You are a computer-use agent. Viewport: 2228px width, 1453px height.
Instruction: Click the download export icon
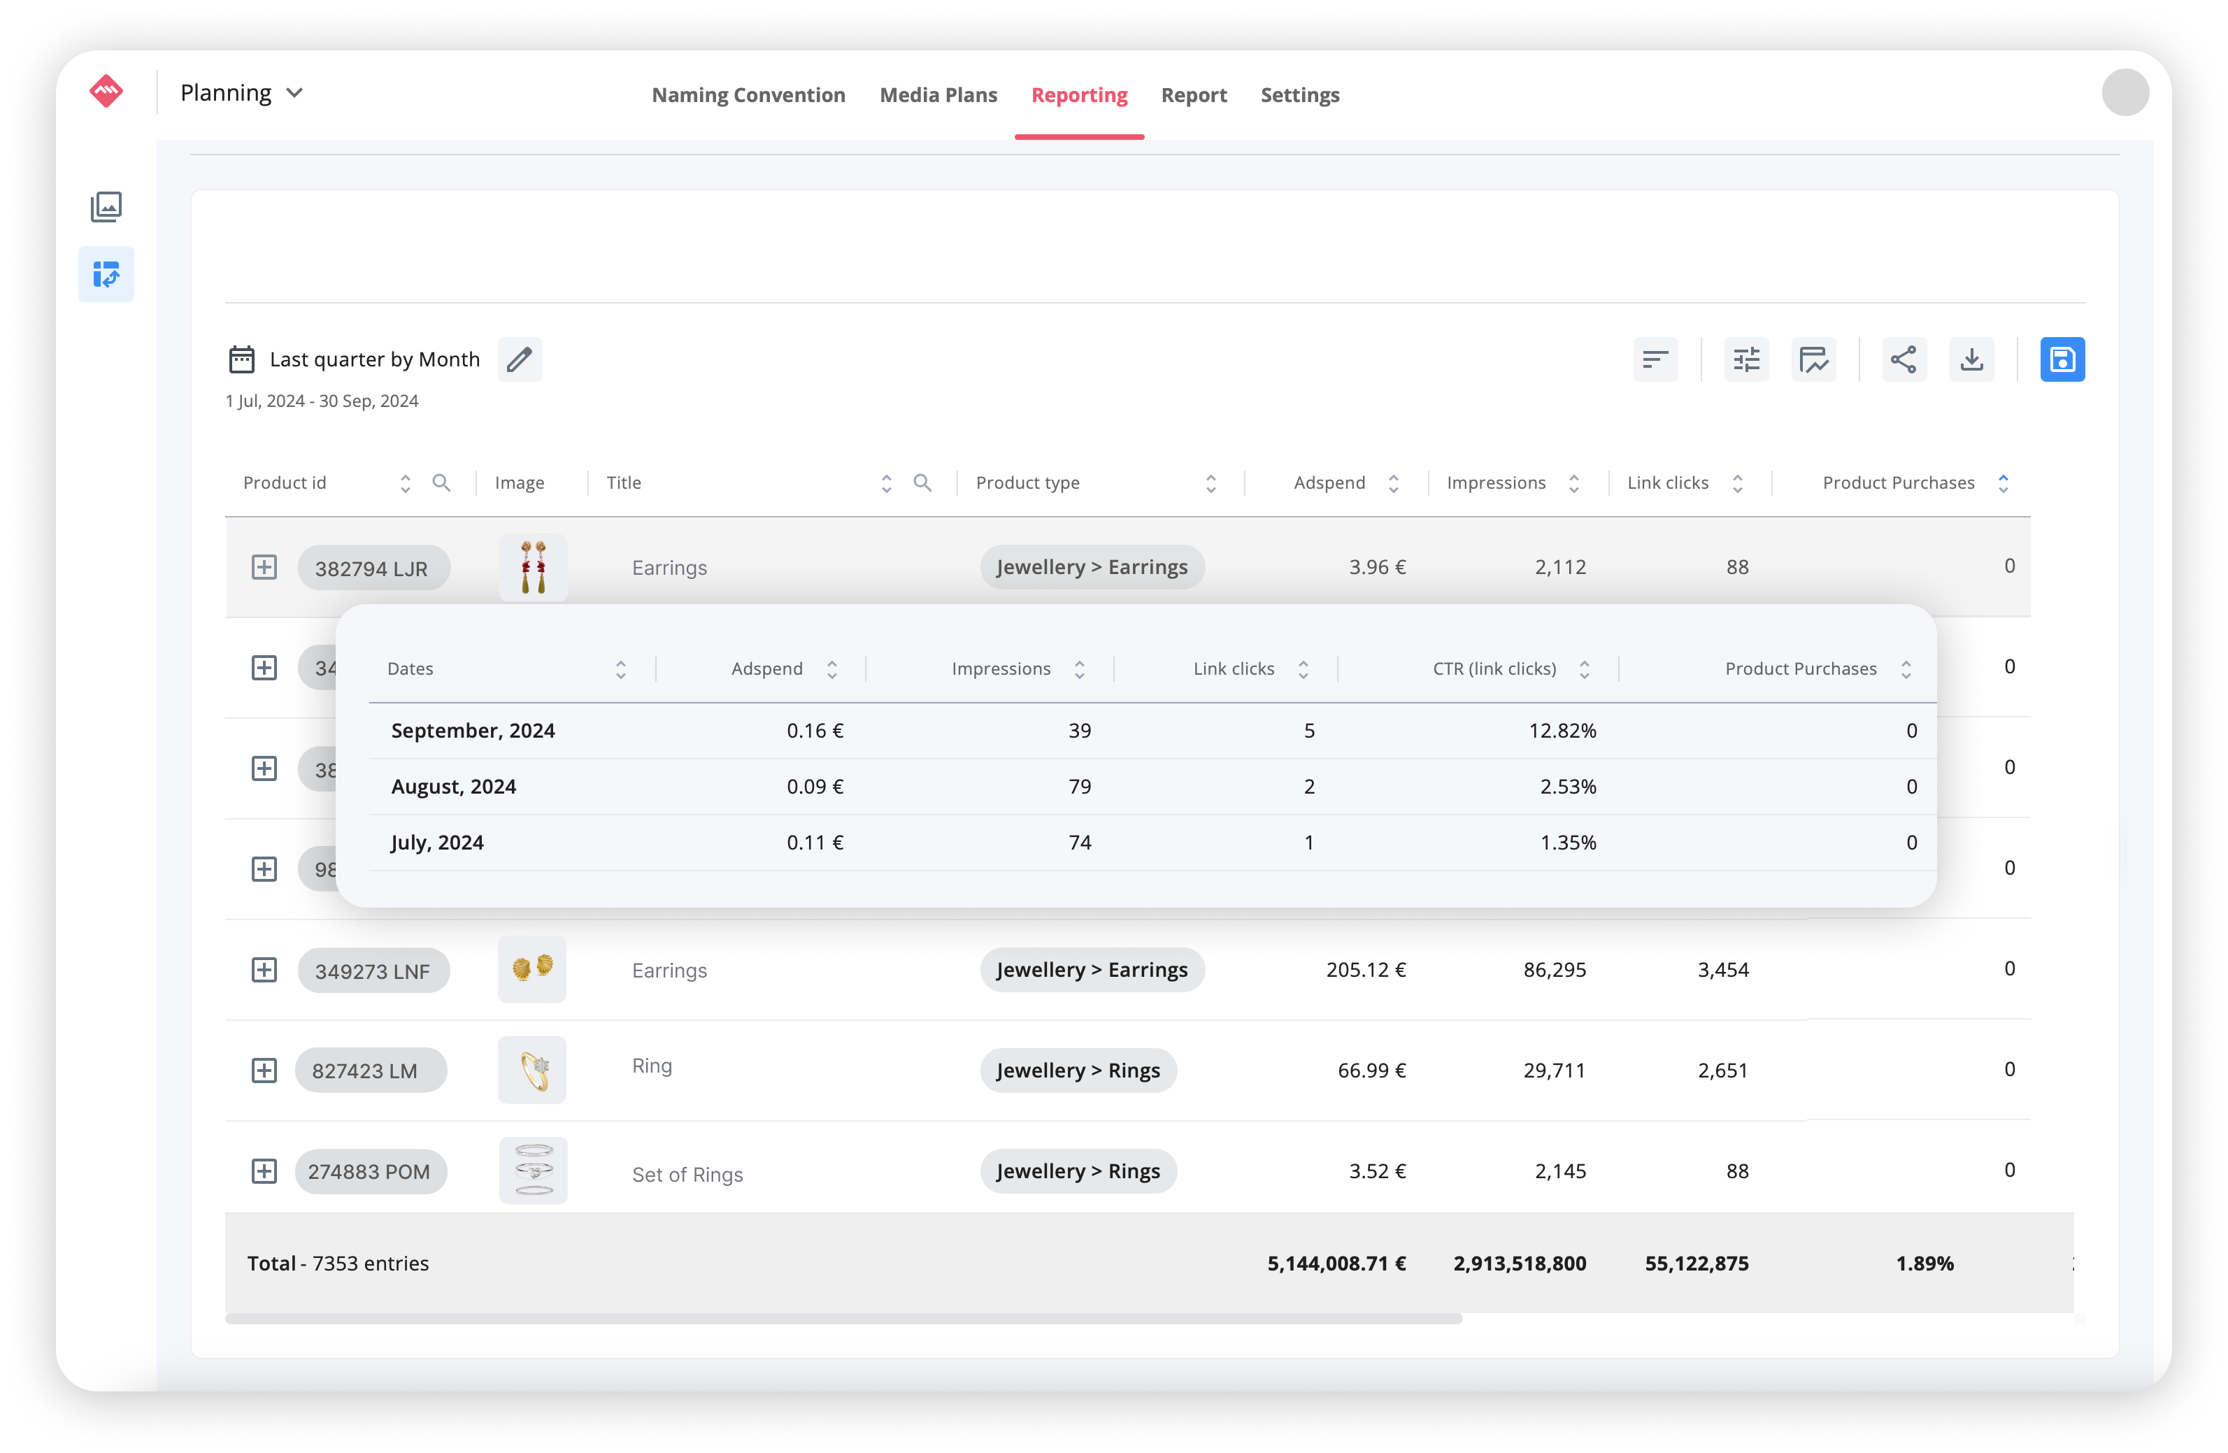[1971, 359]
